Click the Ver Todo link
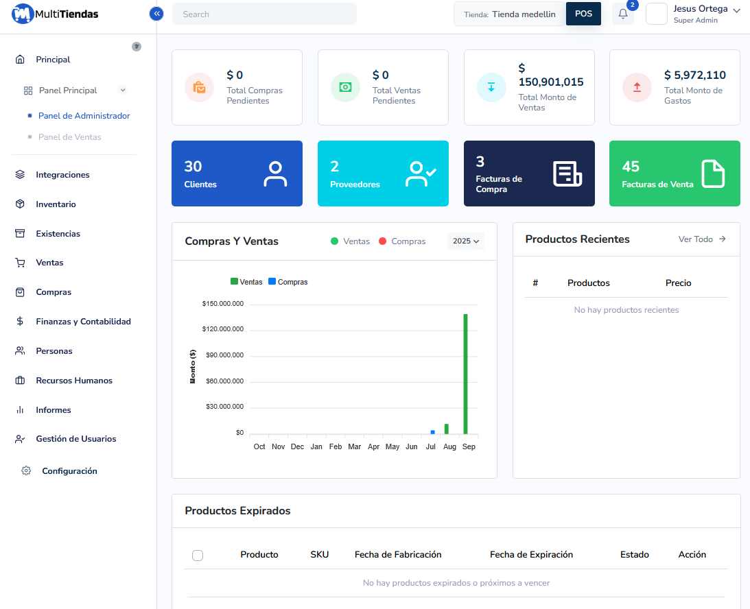This screenshot has width=750, height=609. (x=702, y=239)
